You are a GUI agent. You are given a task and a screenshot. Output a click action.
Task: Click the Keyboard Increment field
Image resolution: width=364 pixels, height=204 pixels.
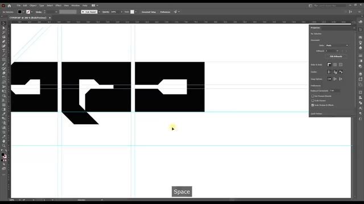(x=335, y=91)
